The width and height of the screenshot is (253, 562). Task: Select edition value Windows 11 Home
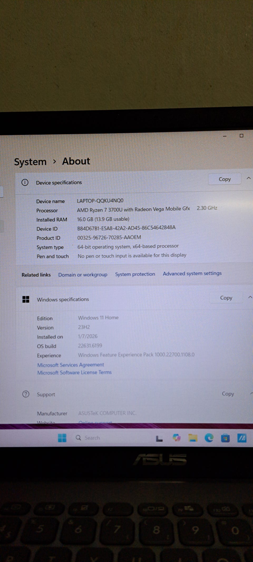pyautogui.click(x=98, y=318)
